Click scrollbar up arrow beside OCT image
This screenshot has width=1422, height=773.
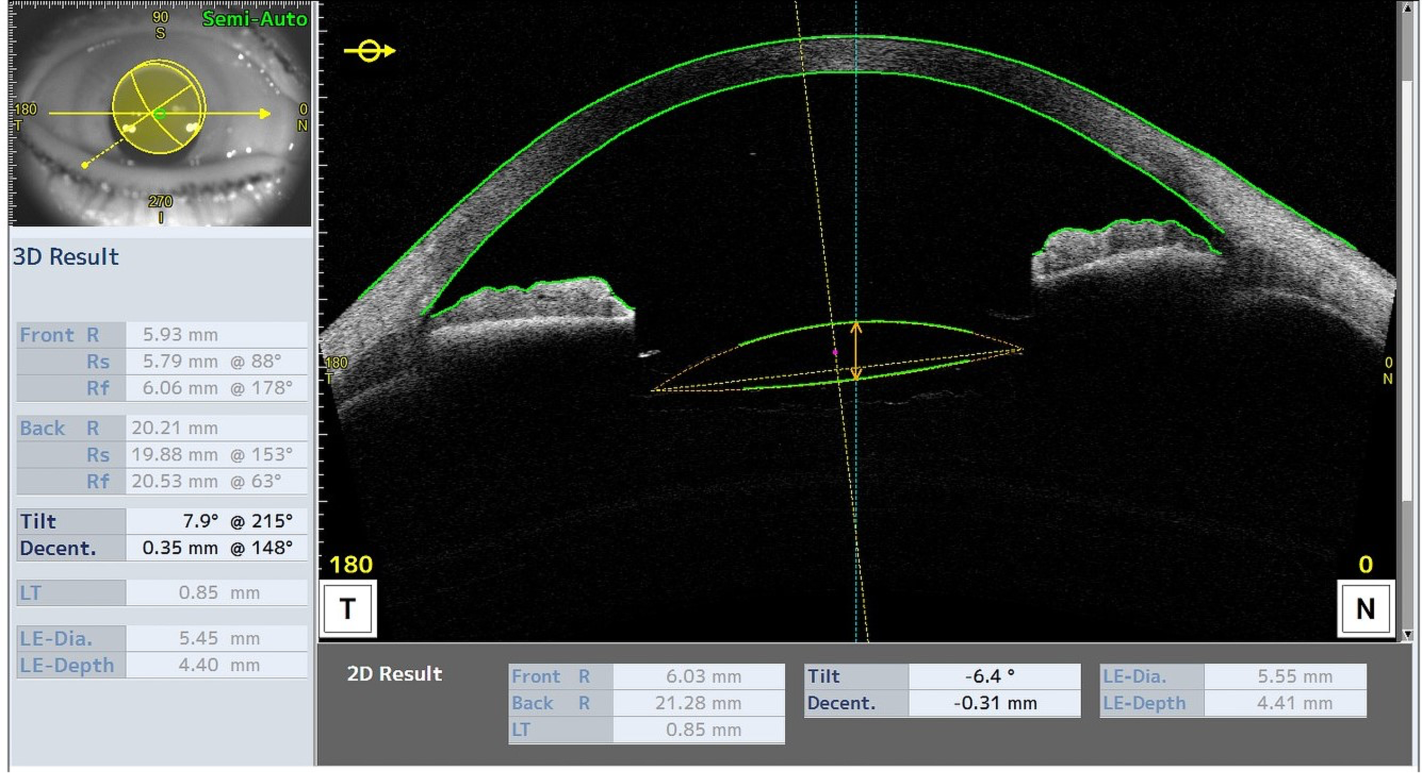1407,8
